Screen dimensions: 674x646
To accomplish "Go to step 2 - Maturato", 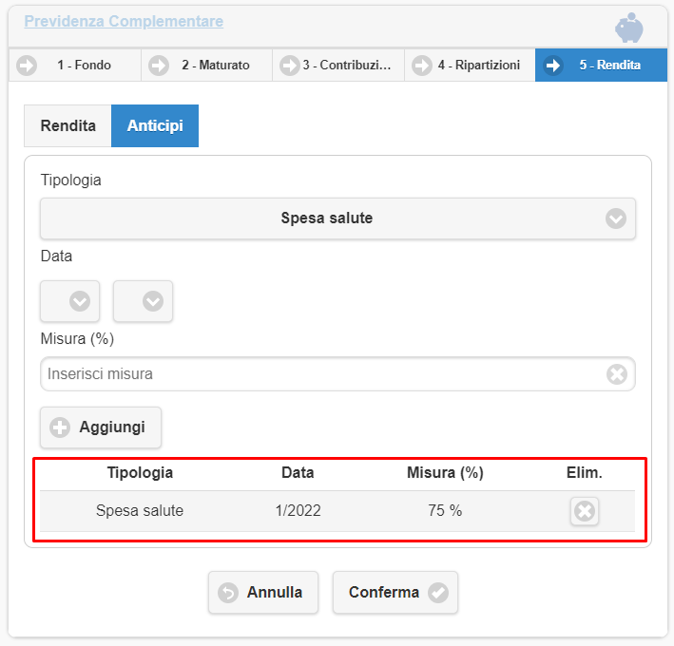I will click(207, 66).
